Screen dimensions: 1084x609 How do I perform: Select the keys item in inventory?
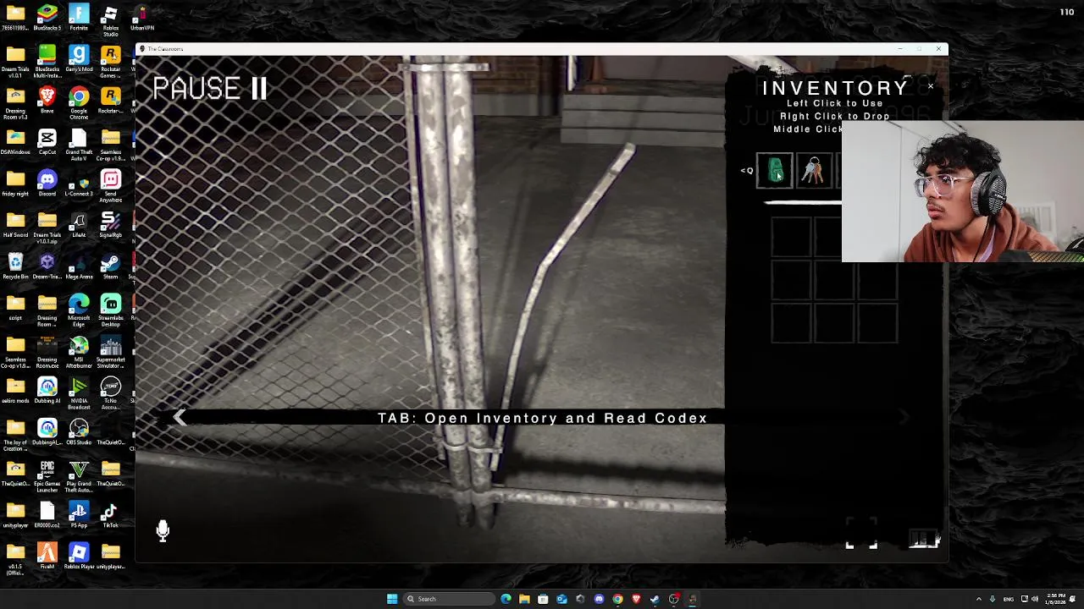coord(813,171)
